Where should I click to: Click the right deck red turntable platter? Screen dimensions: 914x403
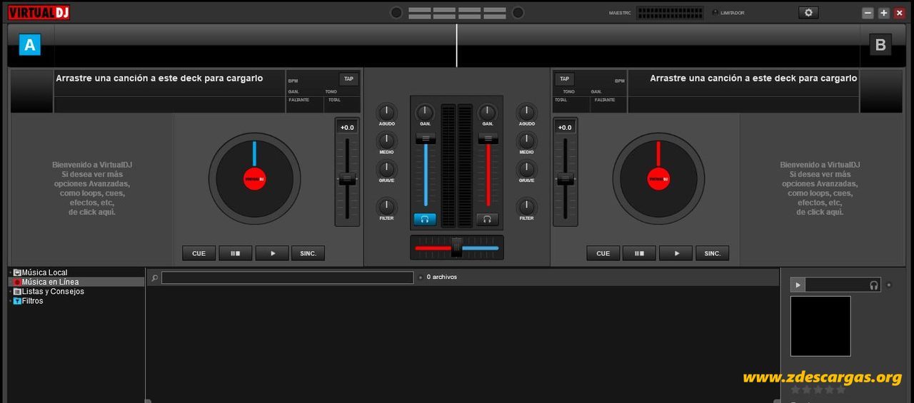pos(658,178)
